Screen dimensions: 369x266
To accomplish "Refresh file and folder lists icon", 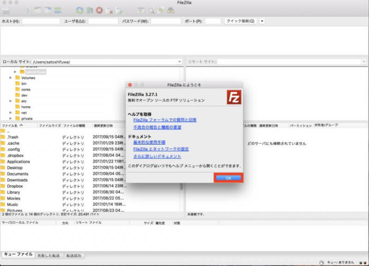I will coord(80,10).
